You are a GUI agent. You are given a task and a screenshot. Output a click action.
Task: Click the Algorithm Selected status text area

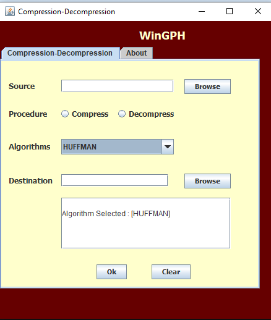[x=145, y=223]
